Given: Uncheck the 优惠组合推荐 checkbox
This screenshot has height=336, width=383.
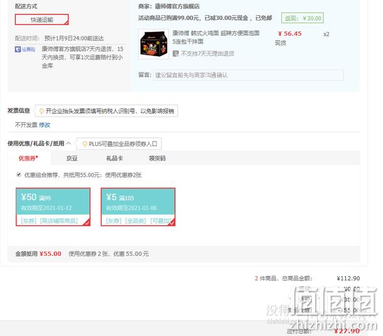Looking at the screenshot, I should pos(19,175).
